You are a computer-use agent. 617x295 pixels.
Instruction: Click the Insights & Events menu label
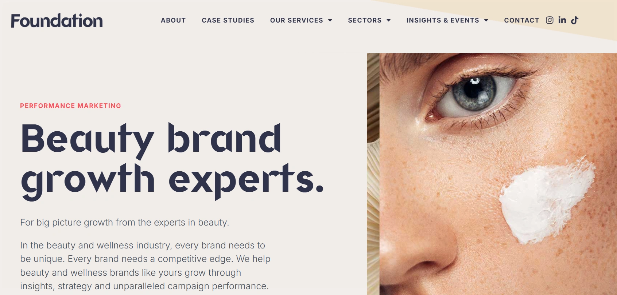tap(443, 20)
